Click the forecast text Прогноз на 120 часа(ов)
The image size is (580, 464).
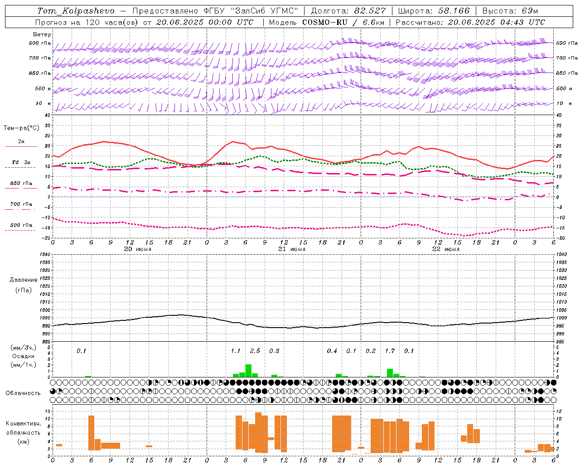click(86, 22)
